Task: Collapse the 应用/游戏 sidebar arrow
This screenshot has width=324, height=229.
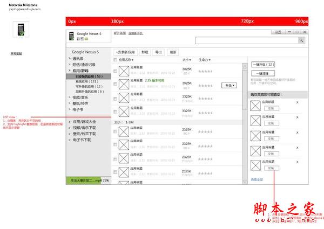Action: pos(70,71)
